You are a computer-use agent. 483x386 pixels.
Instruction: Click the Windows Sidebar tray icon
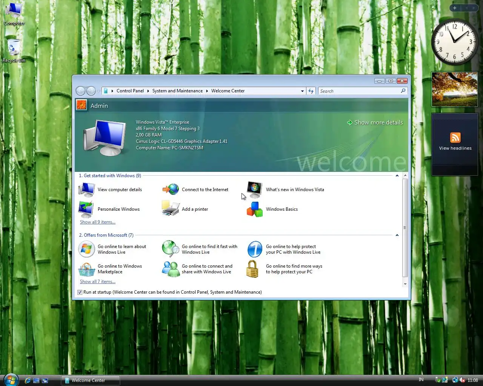445,380
